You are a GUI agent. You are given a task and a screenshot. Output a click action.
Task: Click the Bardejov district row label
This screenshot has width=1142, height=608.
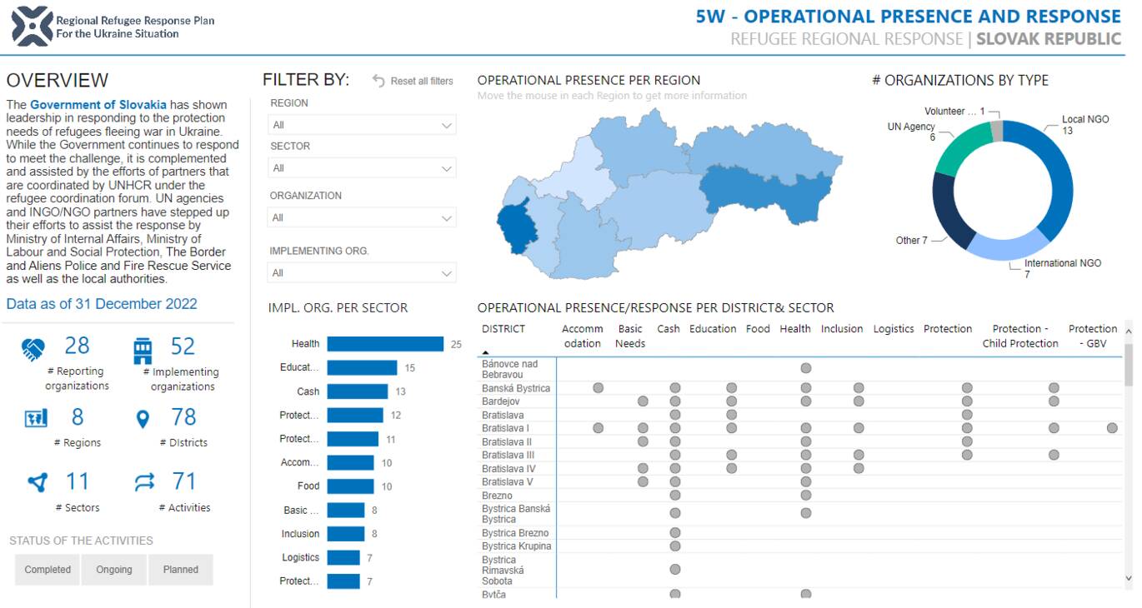pos(501,401)
